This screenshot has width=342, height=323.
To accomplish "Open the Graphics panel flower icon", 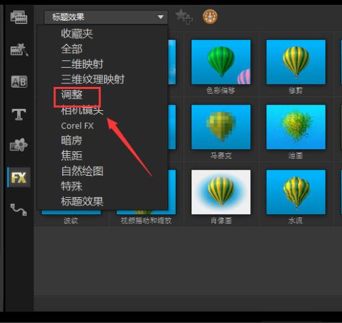I will [x=18, y=144].
